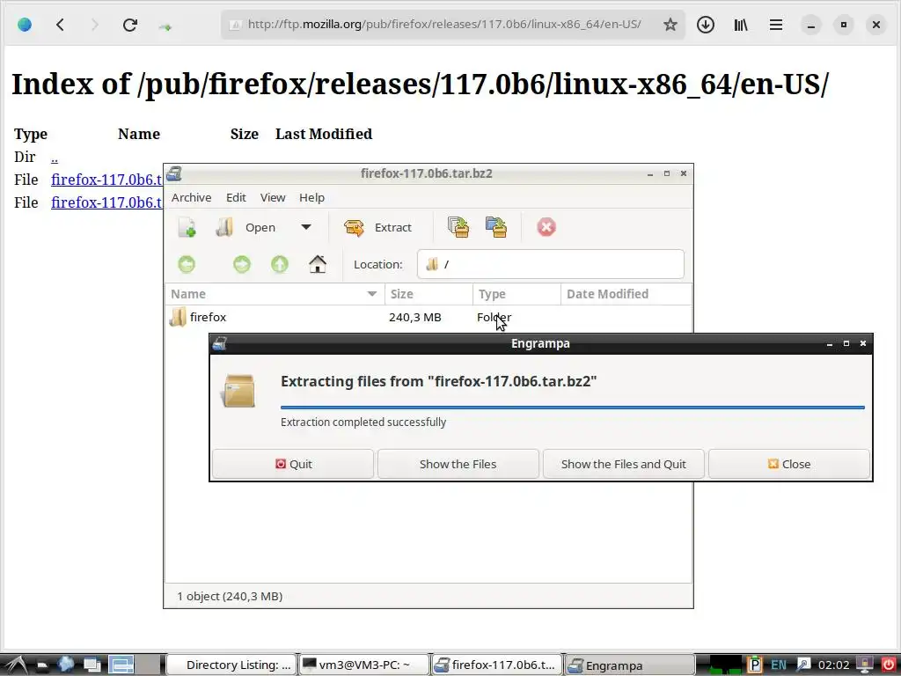
Task: Click the second firefox-117.0b6 file link
Action: (106, 202)
